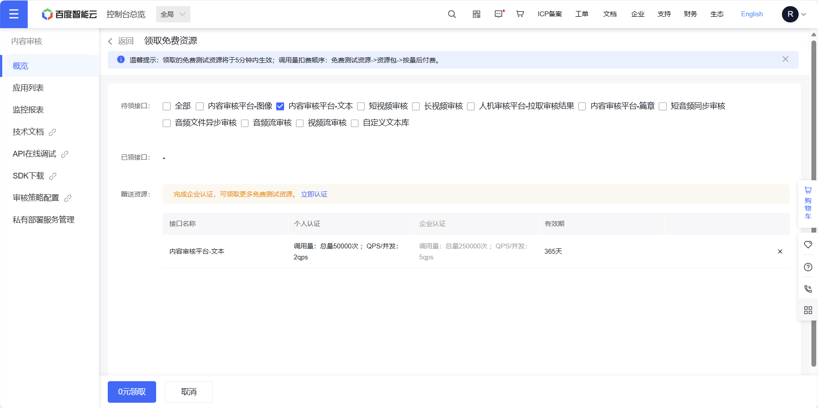Click the heart favorite floating icon
The image size is (818, 408).
pyautogui.click(x=808, y=244)
